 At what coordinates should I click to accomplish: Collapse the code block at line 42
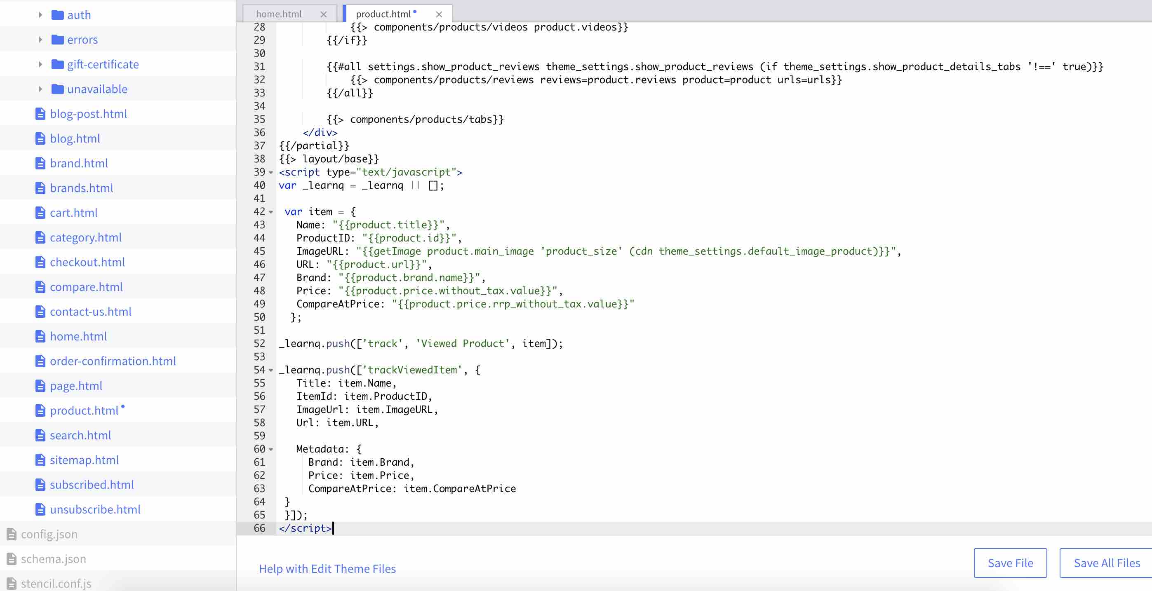(271, 211)
